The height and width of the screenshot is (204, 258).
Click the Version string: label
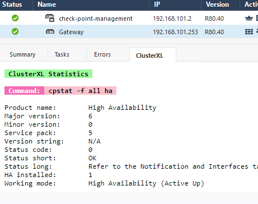34,141
